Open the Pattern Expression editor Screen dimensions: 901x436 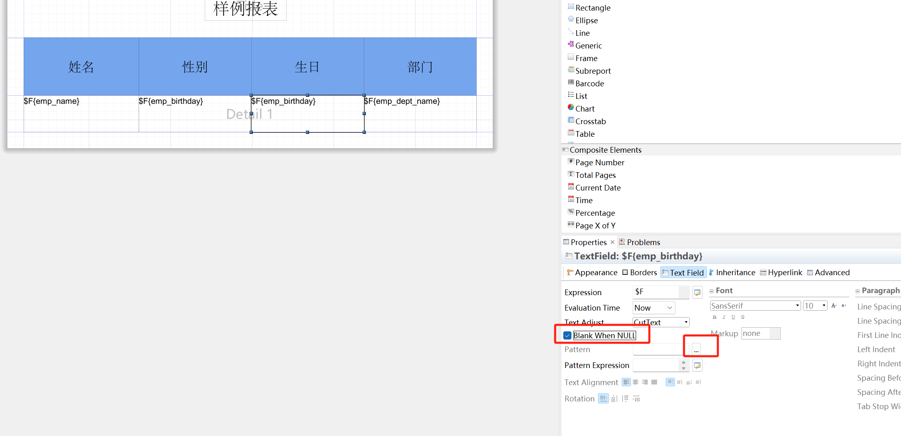tap(697, 365)
